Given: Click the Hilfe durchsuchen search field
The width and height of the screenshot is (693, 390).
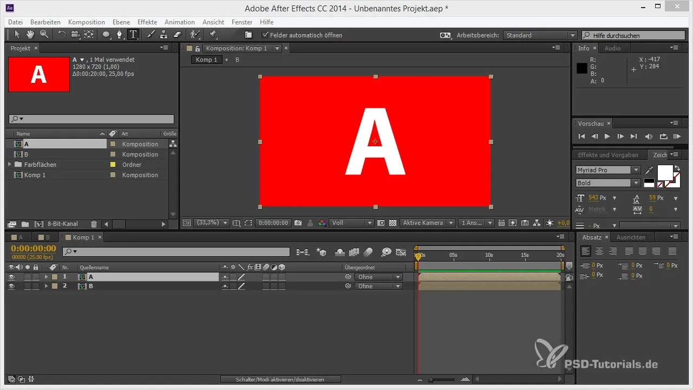Looking at the screenshot, I should click(x=633, y=35).
